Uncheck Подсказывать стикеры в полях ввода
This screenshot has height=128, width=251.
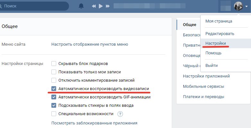point(54,105)
